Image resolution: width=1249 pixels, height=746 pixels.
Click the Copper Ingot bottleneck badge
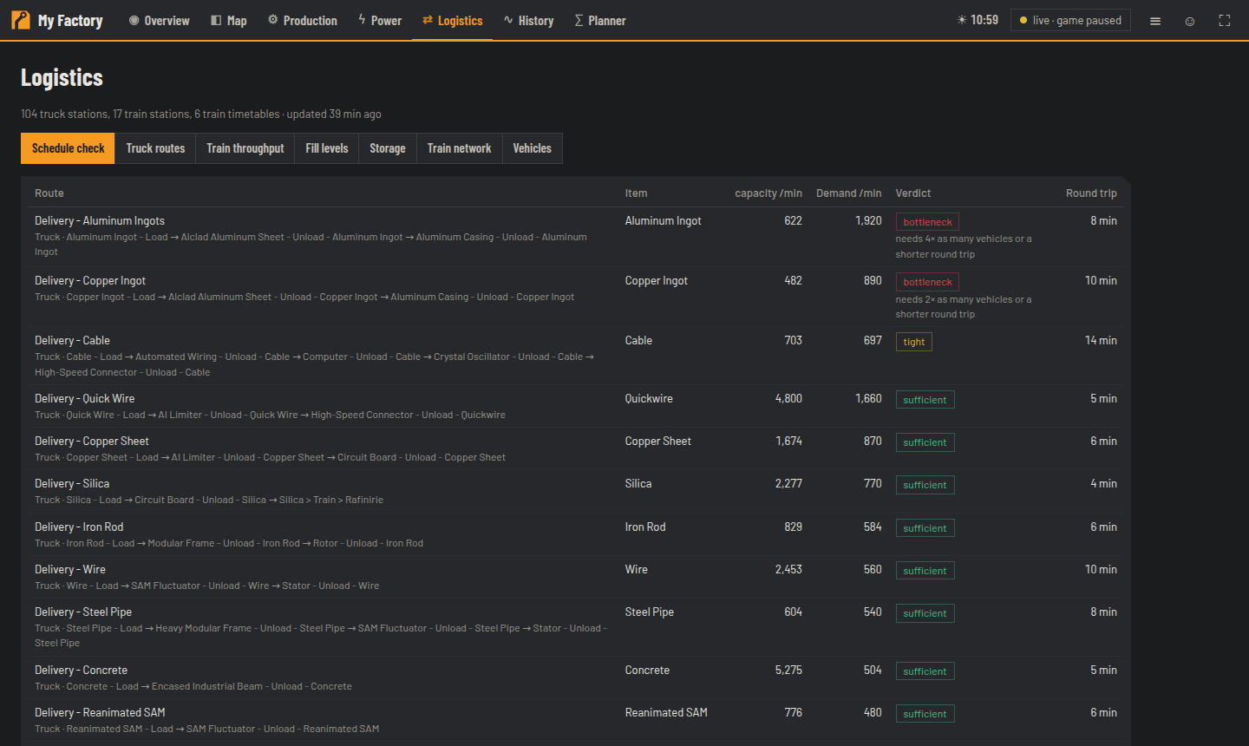pos(927,282)
